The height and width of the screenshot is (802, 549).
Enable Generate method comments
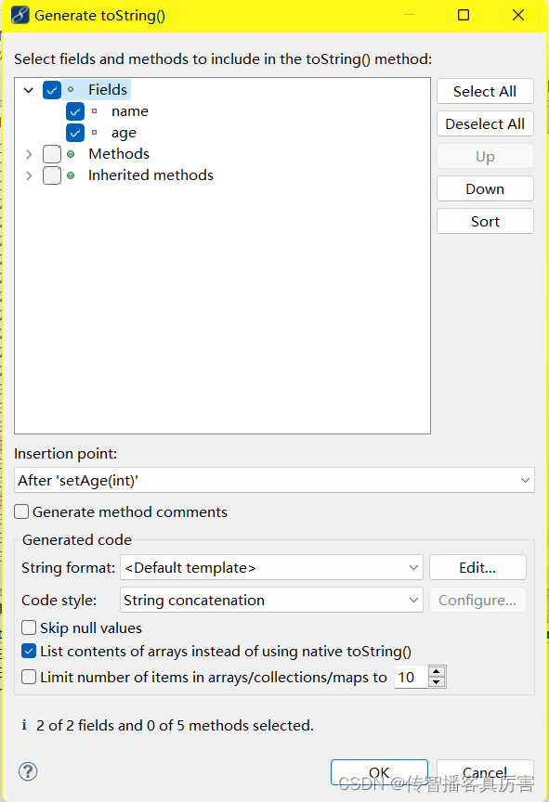(21, 511)
